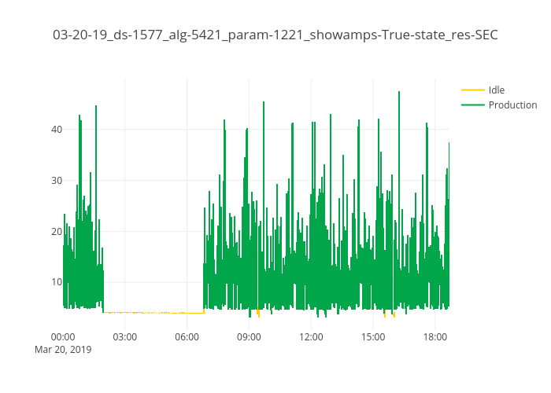Click the 09:00 x-axis tick label
The height and width of the screenshot is (393, 551).
pyautogui.click(x=249, y=337)
